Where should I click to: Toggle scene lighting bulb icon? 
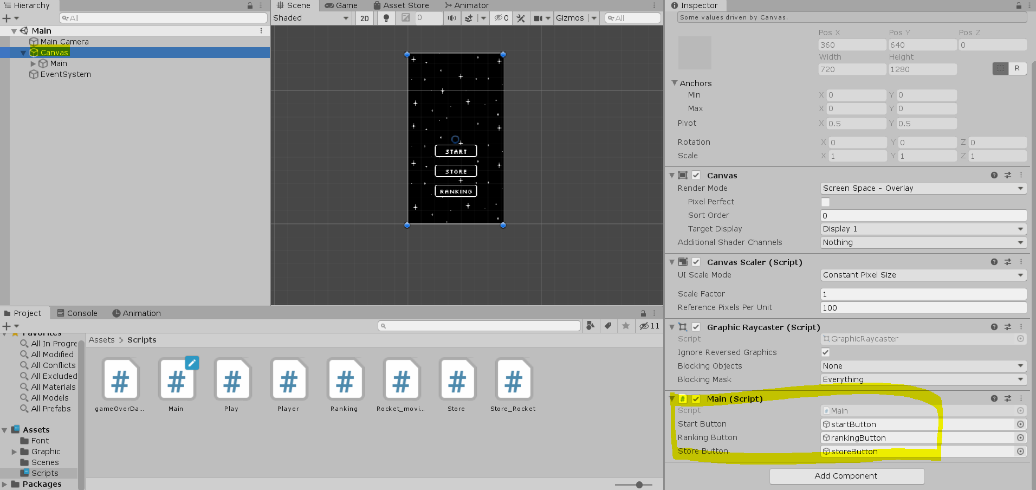386,18
